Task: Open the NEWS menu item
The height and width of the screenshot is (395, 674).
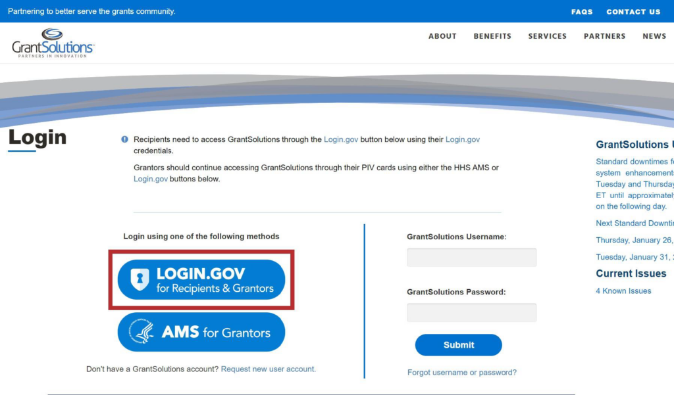Action: point(654,36)
